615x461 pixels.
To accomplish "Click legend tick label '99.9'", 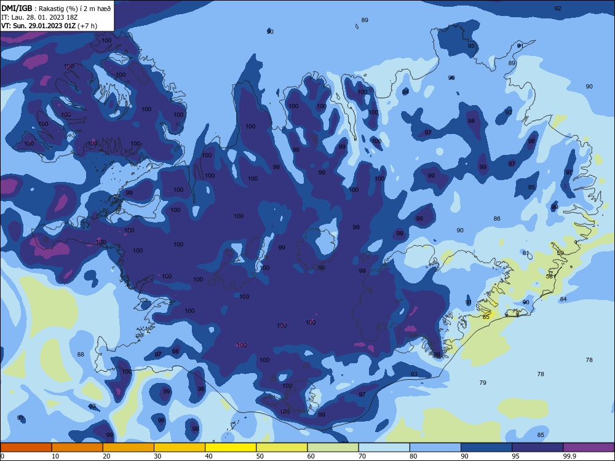I will tap(569, 456).
